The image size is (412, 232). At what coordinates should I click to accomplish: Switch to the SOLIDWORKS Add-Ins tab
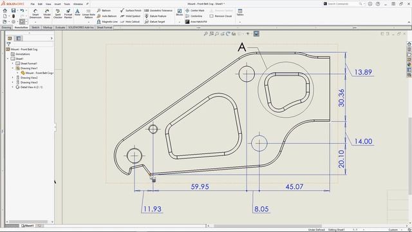pos(81,27)
